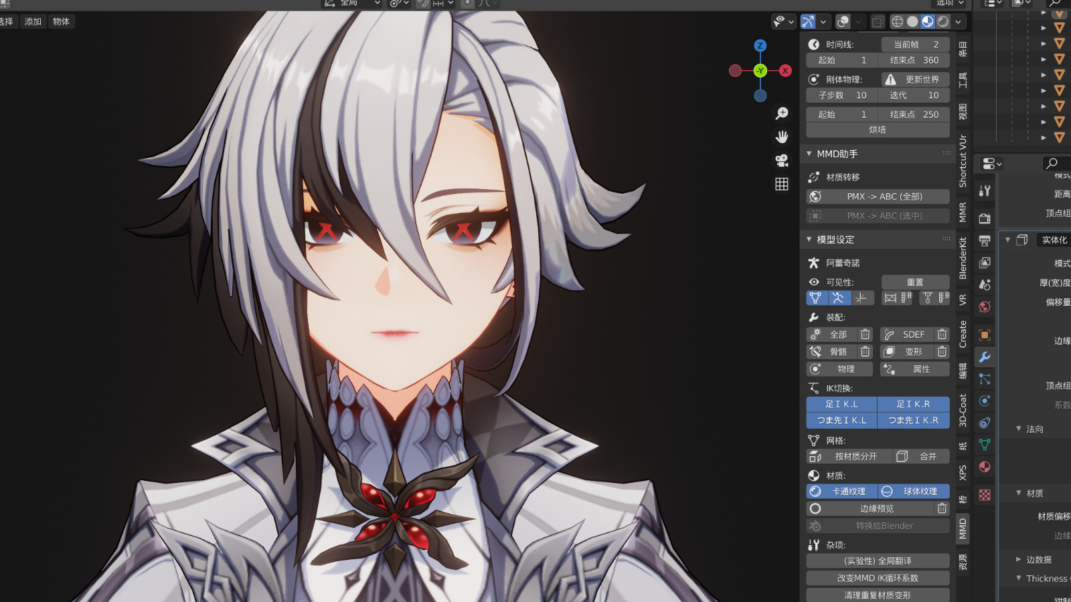Toggle 足ＩＫ.L IK switch
This screenshot has height=602, width=1071.
point(841,404)
